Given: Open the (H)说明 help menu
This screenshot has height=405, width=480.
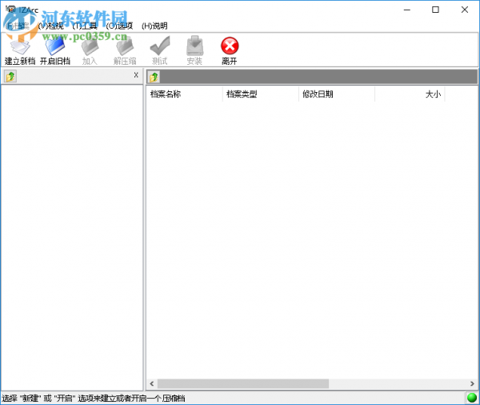Looking at the screenshot, I should [x=154, y=26].
